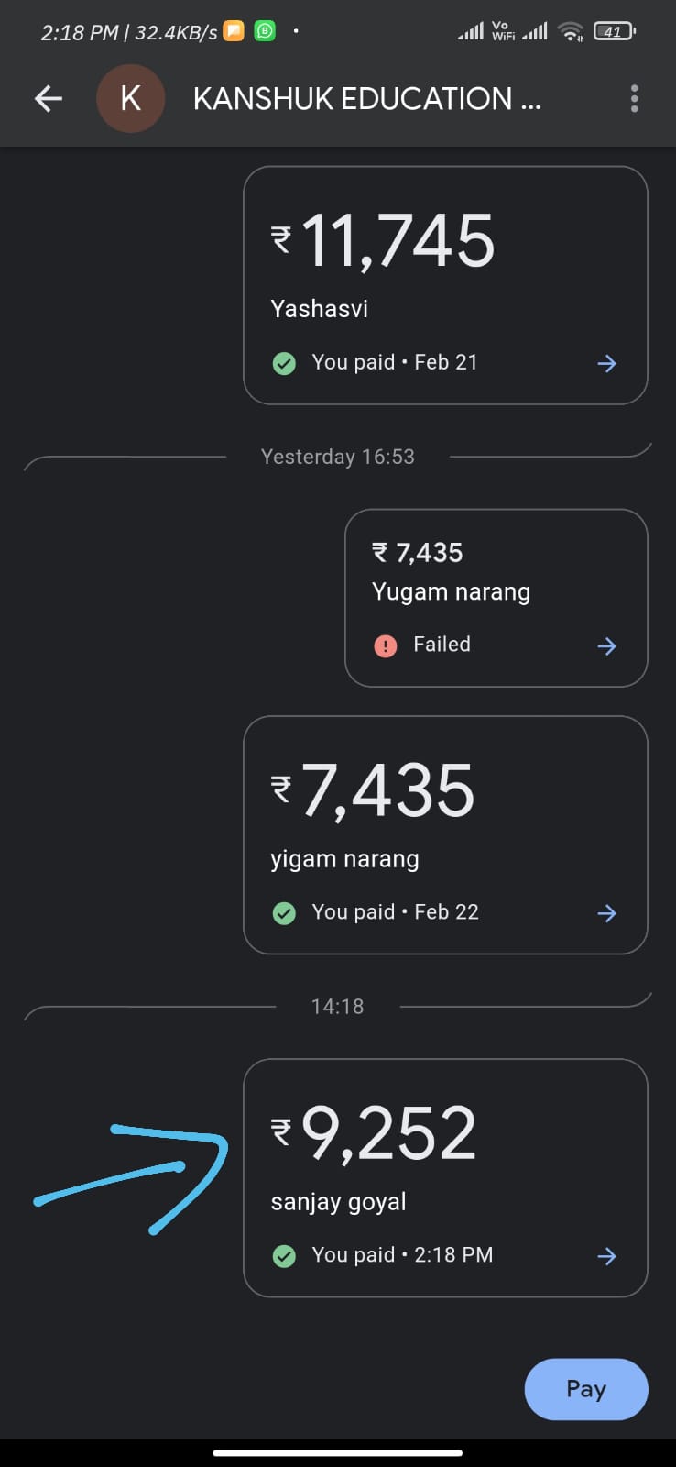Open arrow on failed Yugam narang payment
Screen dimensions: 676x1467
point(606,646)
